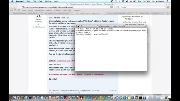This screenshot has width=180, height=101.
Task: Open battery status in menu bar
Action: click(135, 1)
